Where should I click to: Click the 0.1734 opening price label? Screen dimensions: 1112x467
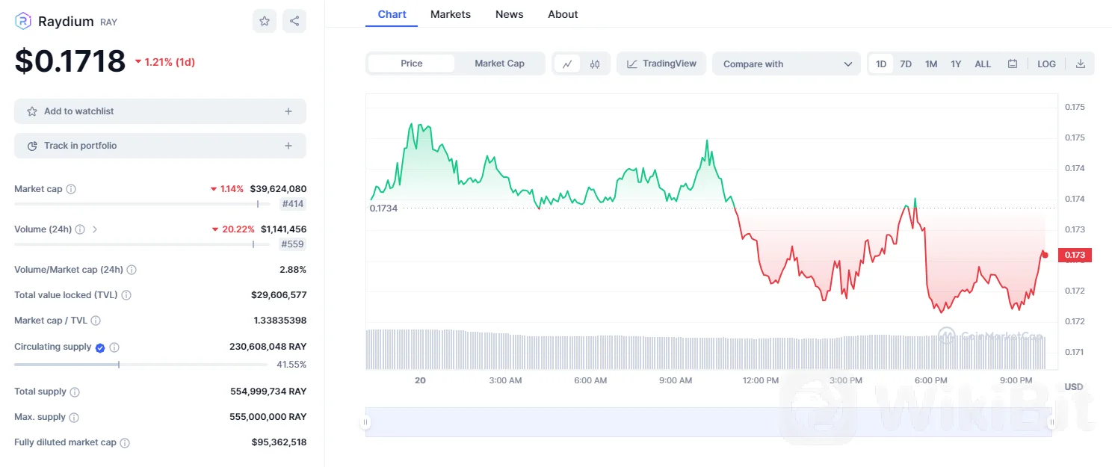(x=383, y=208)
